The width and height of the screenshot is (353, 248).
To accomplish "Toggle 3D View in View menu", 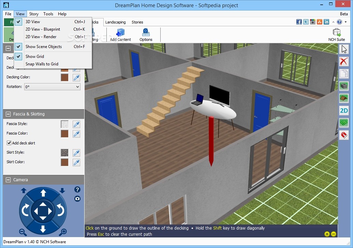I will [53, 21].
